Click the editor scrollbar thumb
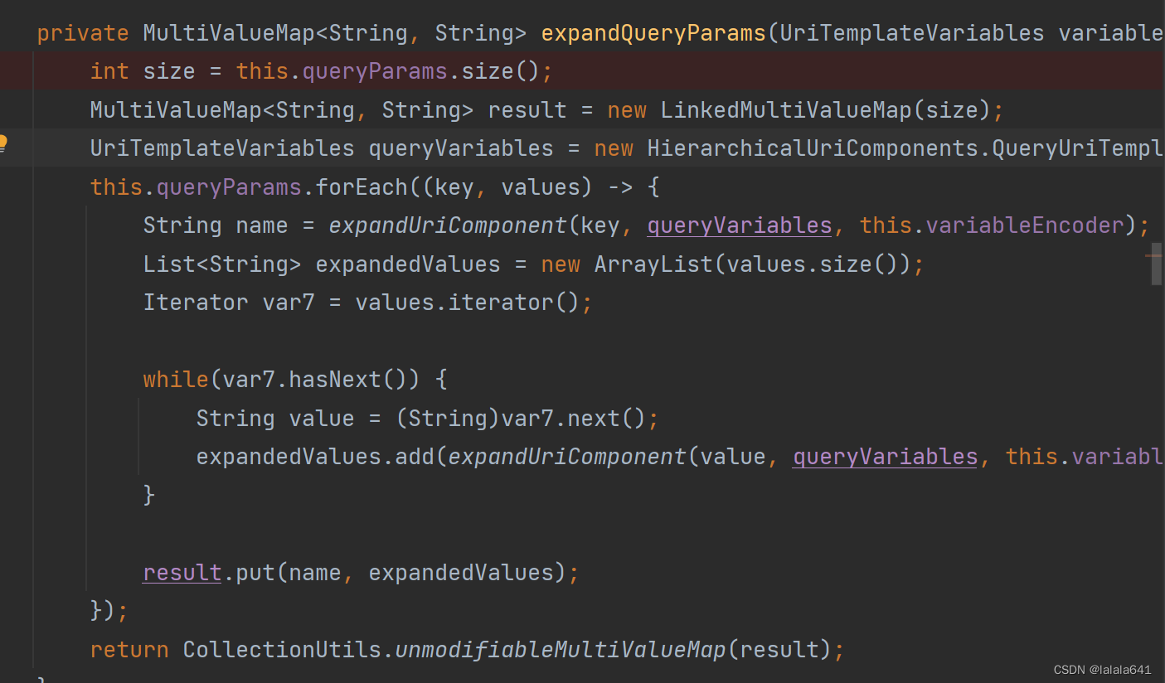 tap(1158, 264)
